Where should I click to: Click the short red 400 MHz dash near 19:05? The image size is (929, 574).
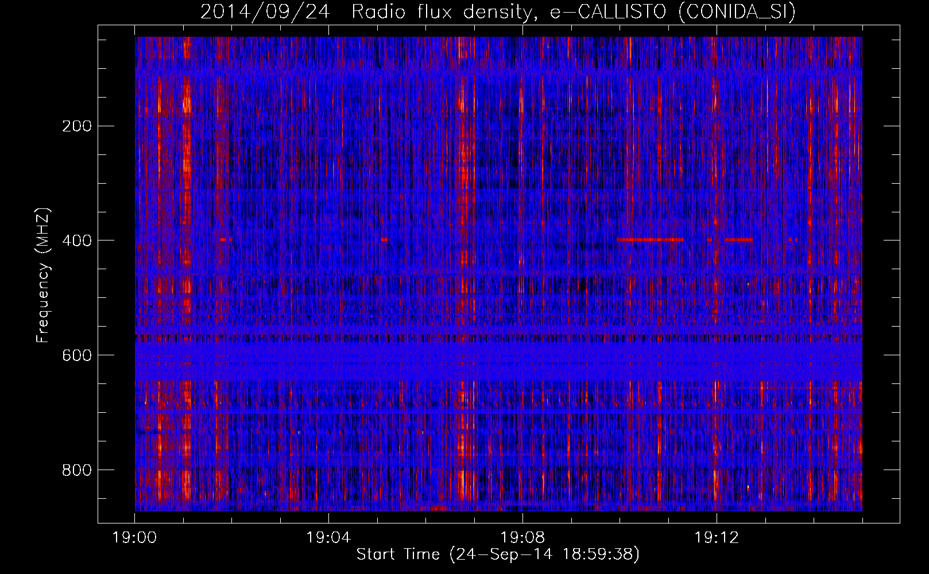coord(384,239)
